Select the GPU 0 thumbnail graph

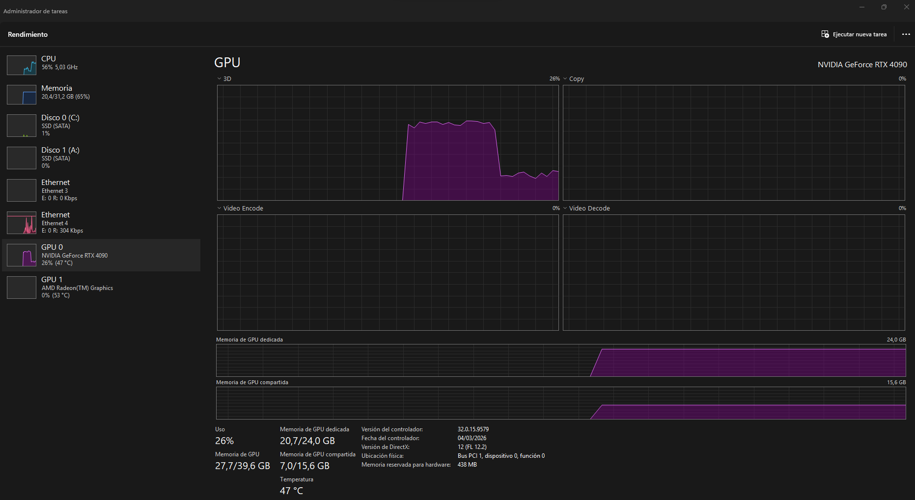22,255
